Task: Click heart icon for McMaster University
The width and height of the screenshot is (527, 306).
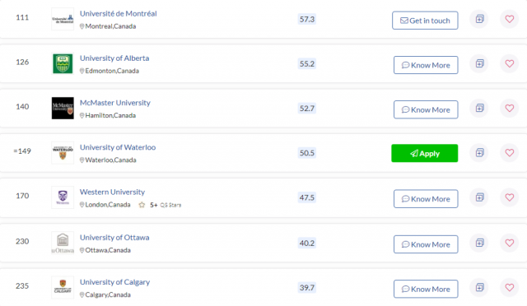Action: click(x=509, y=108)
